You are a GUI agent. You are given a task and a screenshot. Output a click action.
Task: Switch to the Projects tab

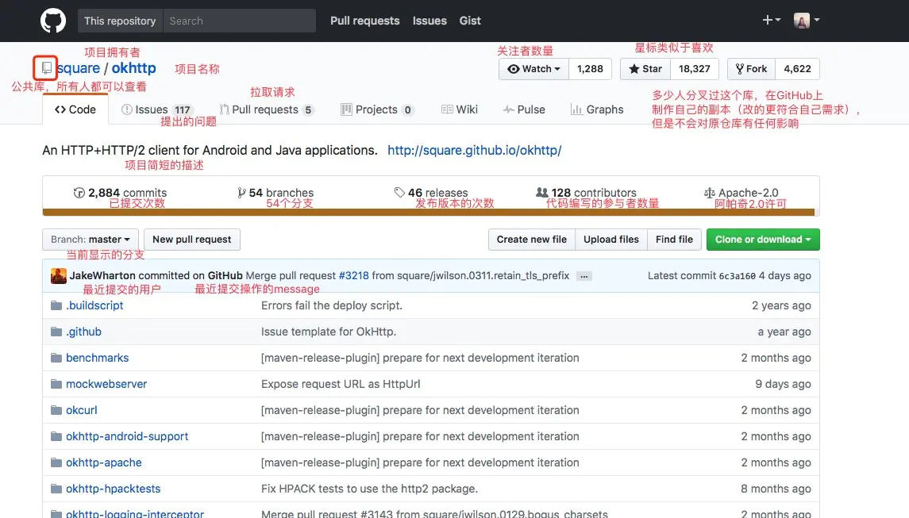[377, 109]
